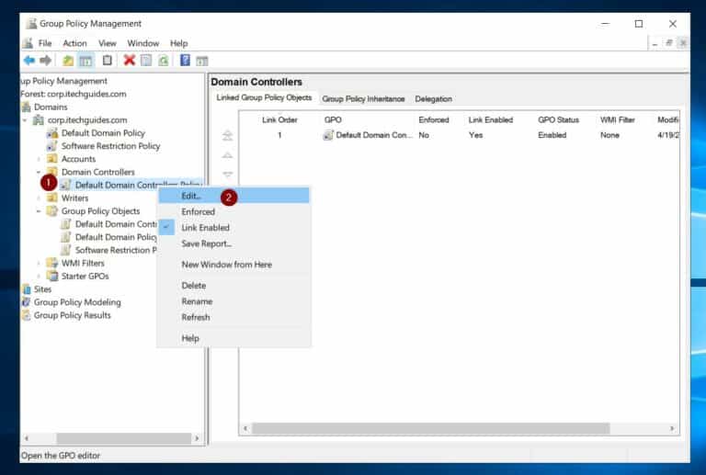Viewport: 706px width, 475px height.
Task: Click the blue Help toolbar icon
Action: point(185,60)
